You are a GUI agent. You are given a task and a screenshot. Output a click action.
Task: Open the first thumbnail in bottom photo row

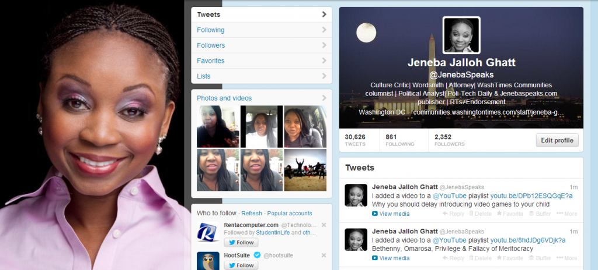click(x=218, y=169)
